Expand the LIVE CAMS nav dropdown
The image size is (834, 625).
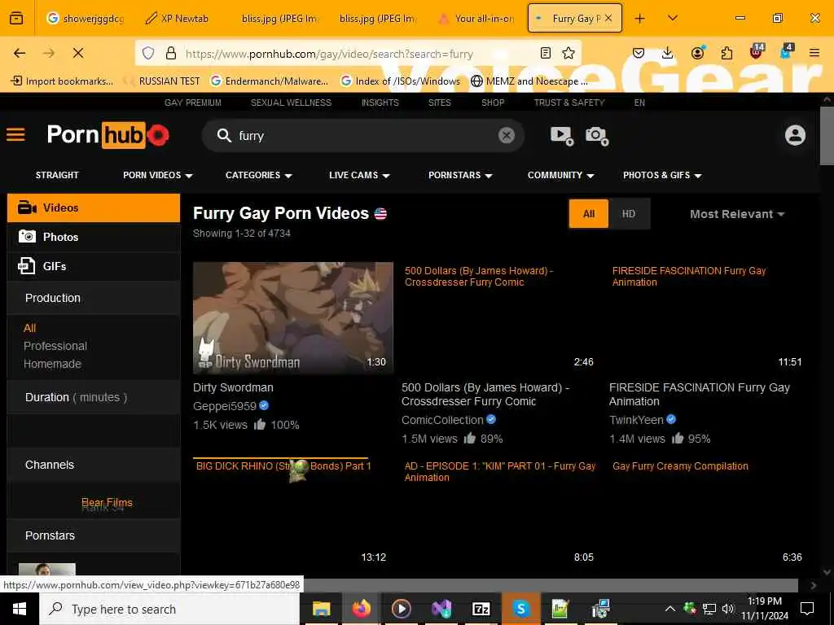[x=359, y=176]
